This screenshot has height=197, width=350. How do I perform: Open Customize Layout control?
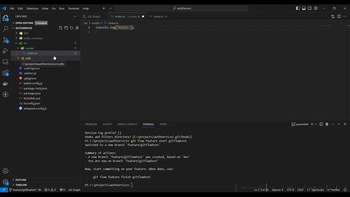[x=316, y=8]
